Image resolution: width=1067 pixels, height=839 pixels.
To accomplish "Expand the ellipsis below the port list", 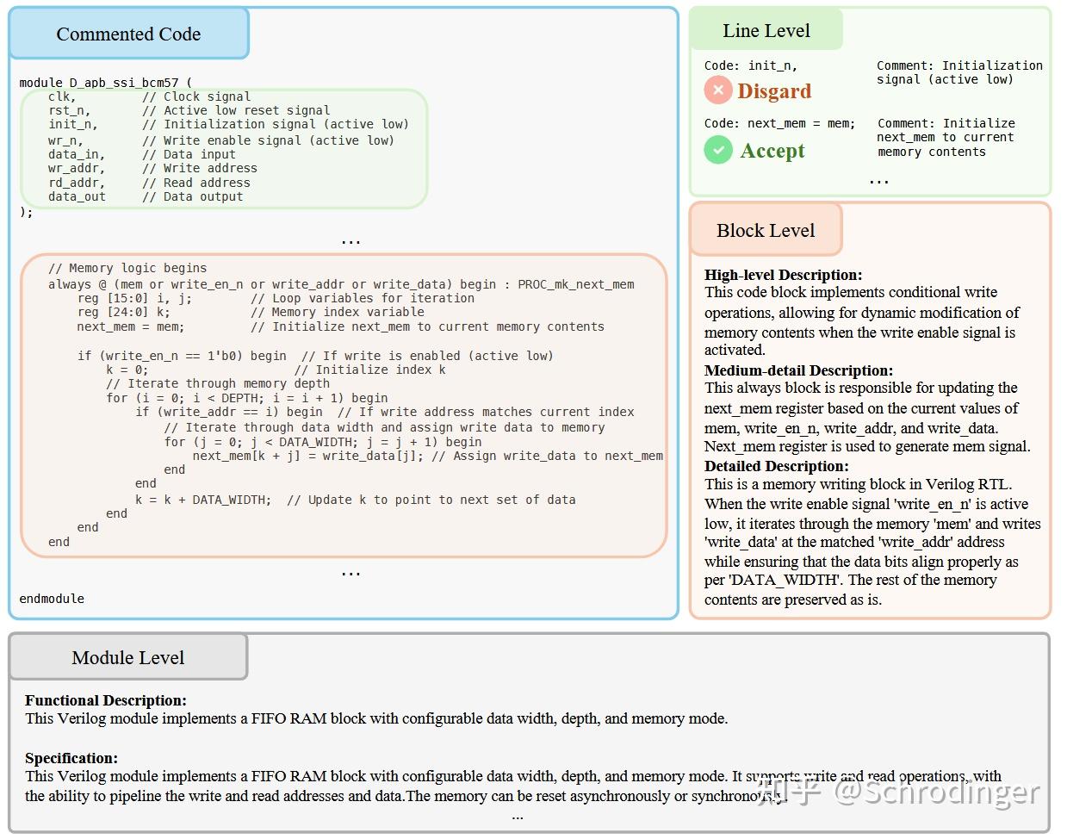I will [350, 239].
